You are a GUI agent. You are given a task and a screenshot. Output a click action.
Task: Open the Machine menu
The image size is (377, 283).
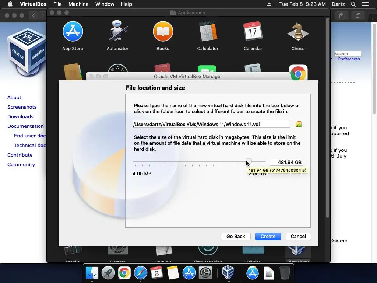tap(78, 4)
